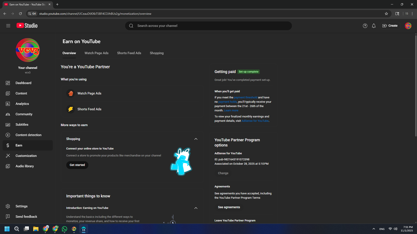Click the Leave YouTube Partner Program heading
The image size is (417, 234).
pos(235,220)
